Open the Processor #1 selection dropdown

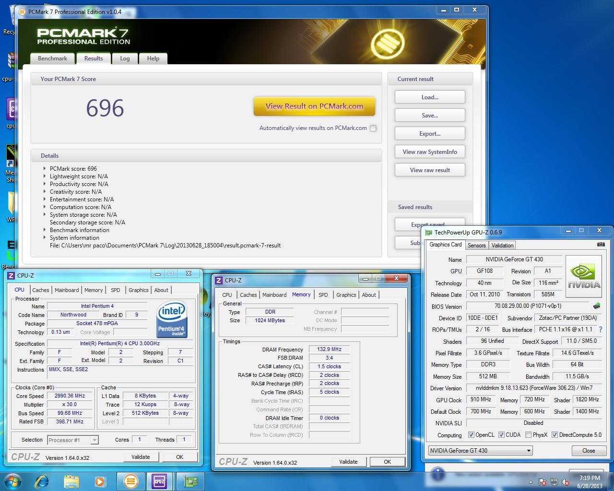pos(73,440)
